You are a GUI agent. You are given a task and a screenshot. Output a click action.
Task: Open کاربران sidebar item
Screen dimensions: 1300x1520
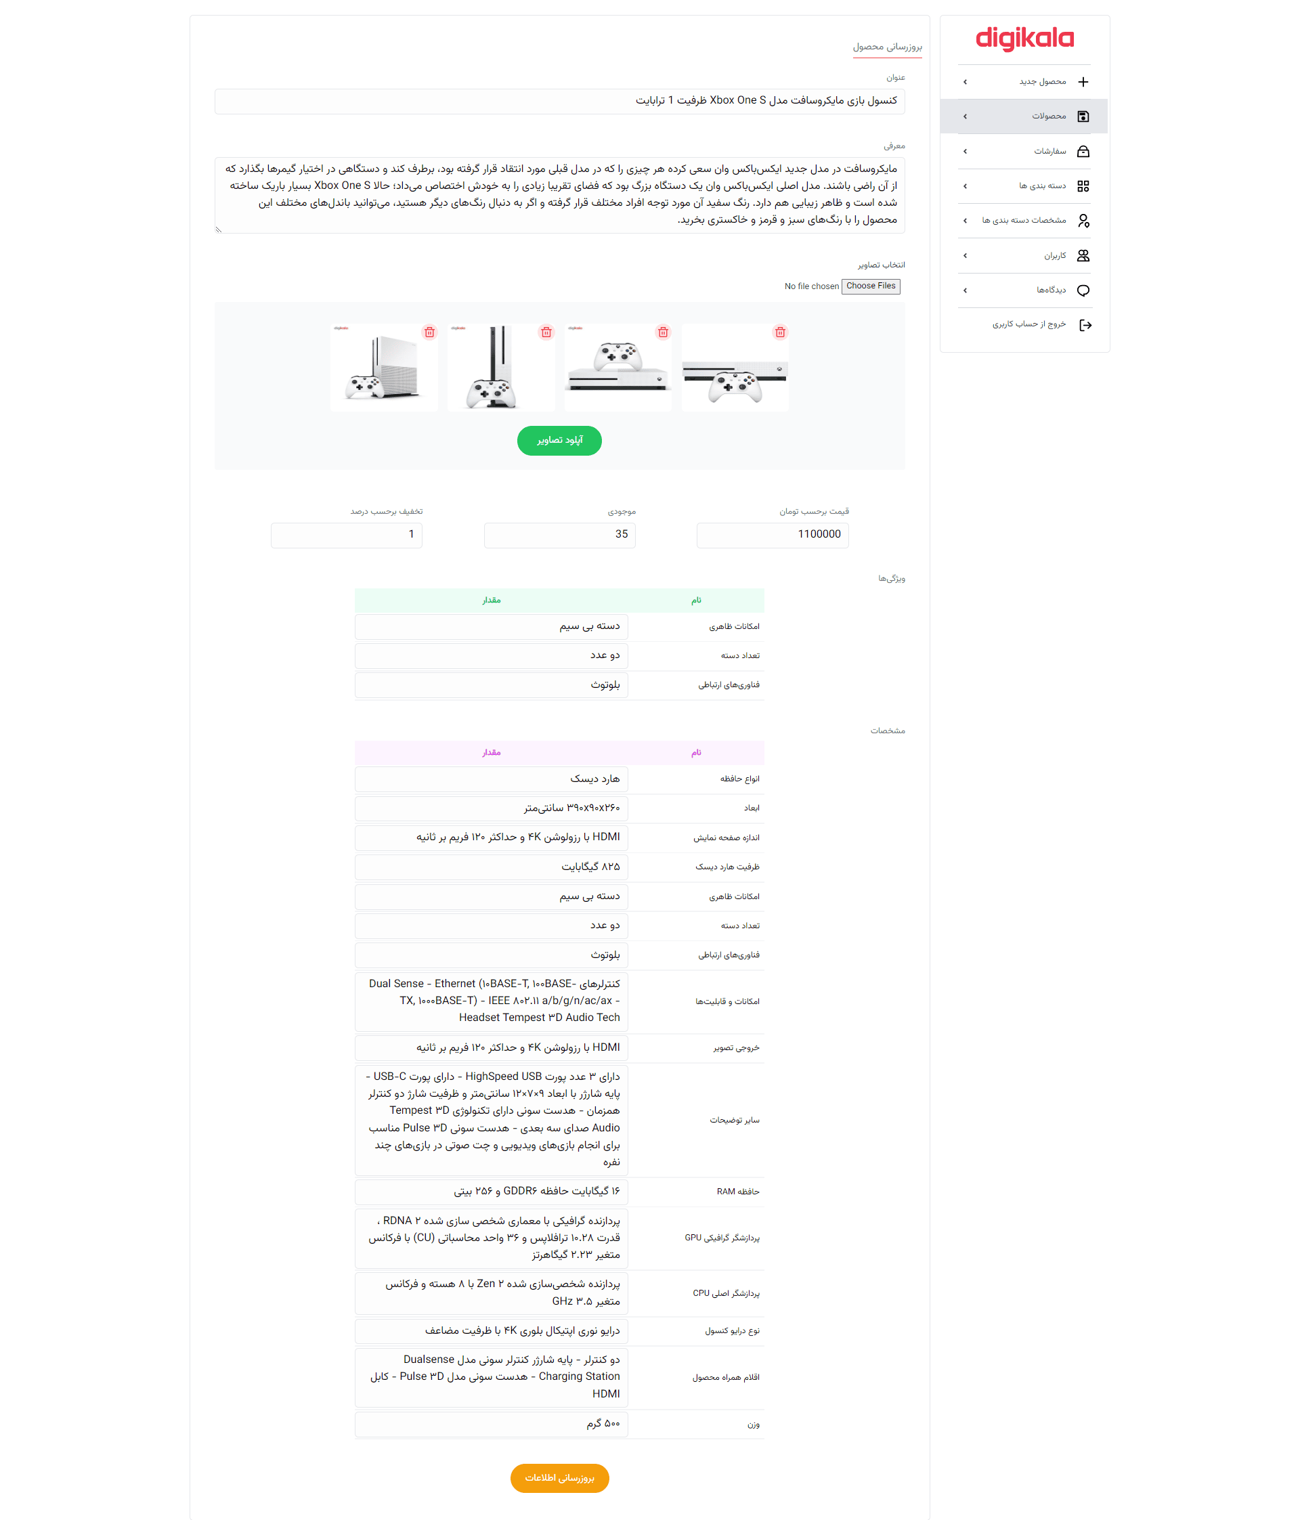click(x=1024, y=255)
